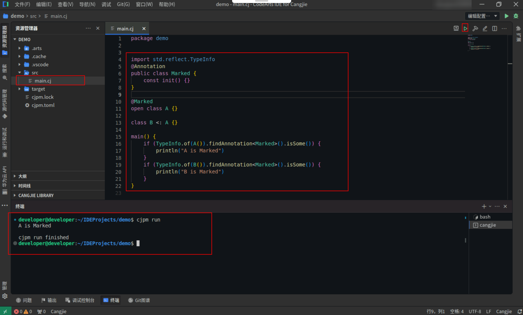Click the src breadcrumb segment
Image resolution: width=523 pixels, height=315 pixels.
click(x=33, y=16)
